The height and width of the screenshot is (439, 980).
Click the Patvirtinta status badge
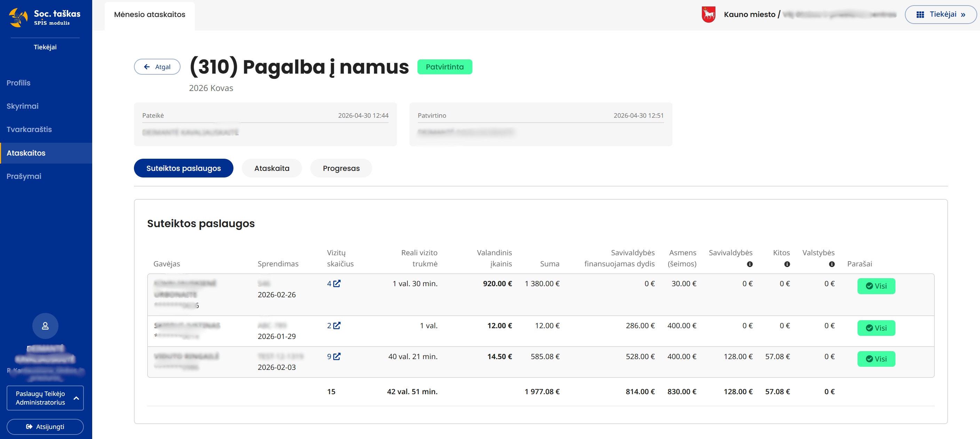(x=445, y=67)
